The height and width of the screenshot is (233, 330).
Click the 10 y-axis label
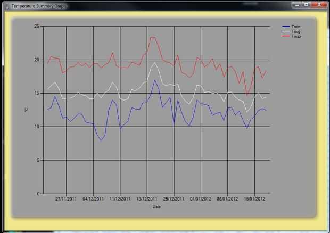point(37,127)
